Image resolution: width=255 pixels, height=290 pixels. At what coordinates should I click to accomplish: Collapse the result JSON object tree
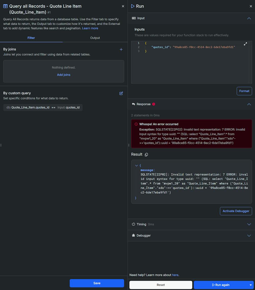pyautogui.click(x=136, y=166)
